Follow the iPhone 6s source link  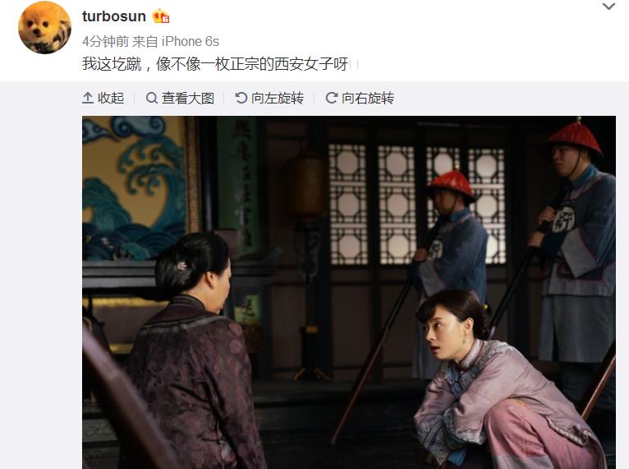(x=191, y=41)
